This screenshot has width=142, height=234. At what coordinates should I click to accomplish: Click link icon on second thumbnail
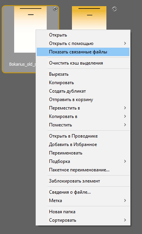(114, 9)
